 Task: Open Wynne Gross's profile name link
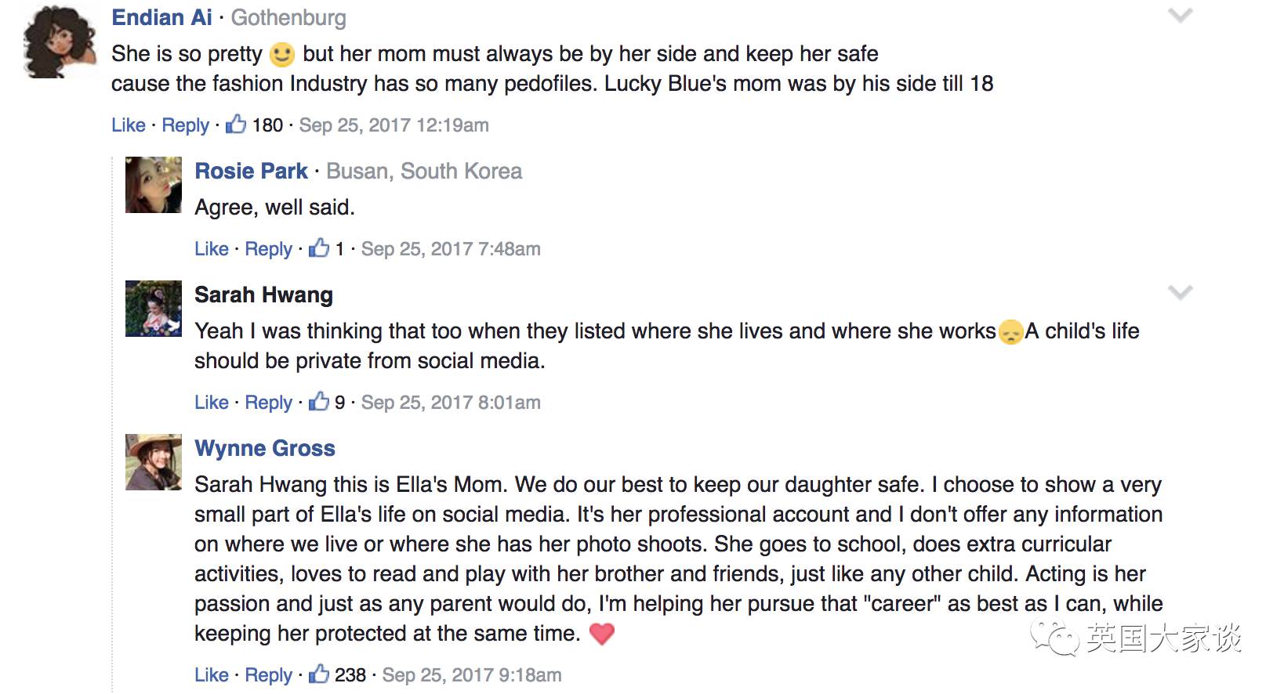pos(265,448)
